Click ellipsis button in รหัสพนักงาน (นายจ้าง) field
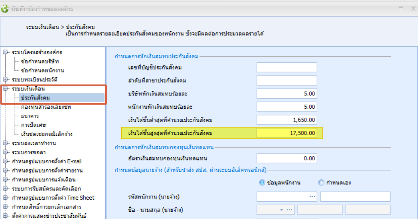 [312, 197]
